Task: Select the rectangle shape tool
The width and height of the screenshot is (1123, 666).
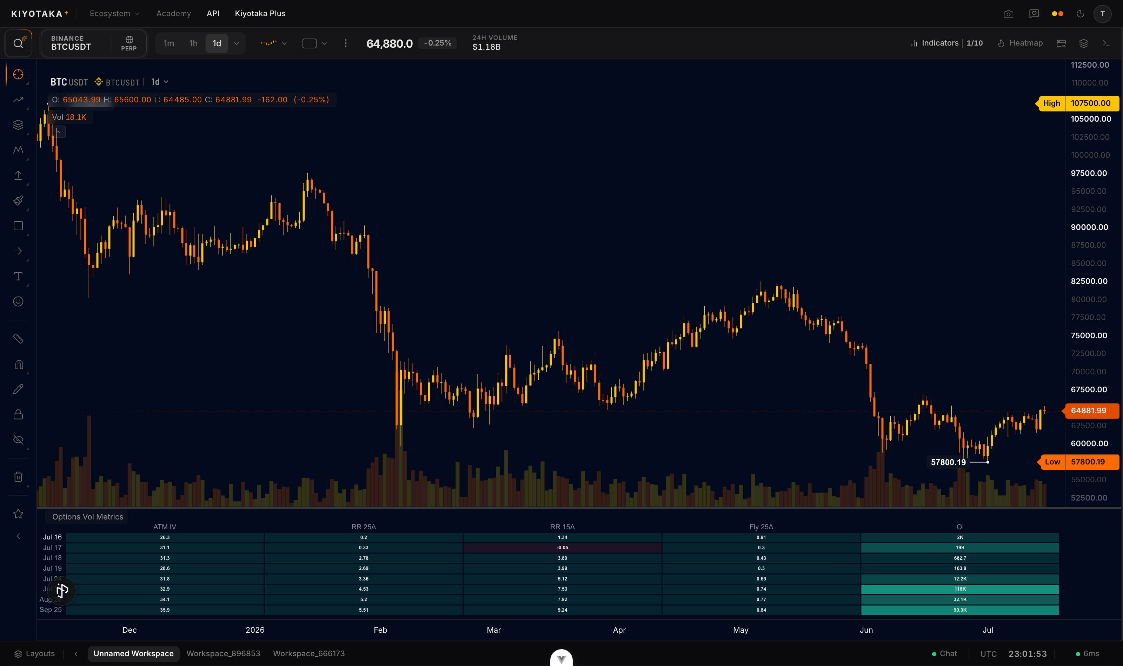Action: pos(18,226)
